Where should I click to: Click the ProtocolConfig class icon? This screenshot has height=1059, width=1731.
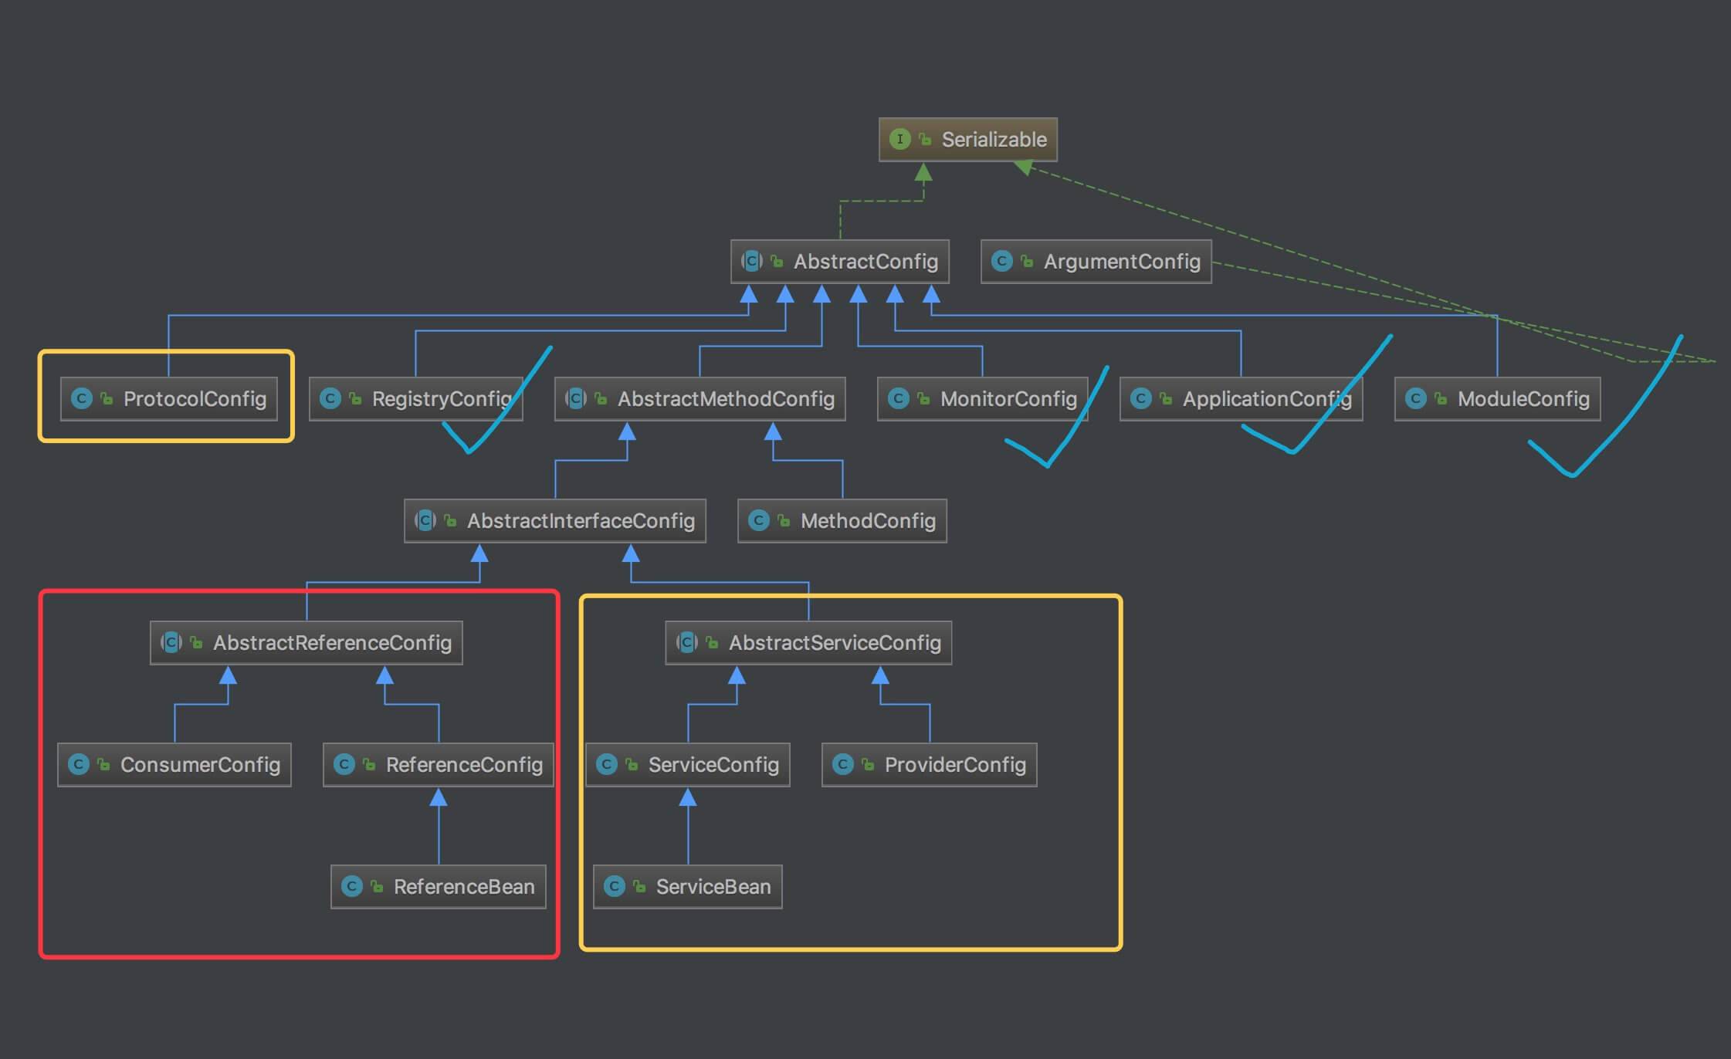coord(81,399)
